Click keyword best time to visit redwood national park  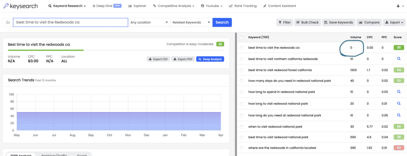[x=278, y=137]
